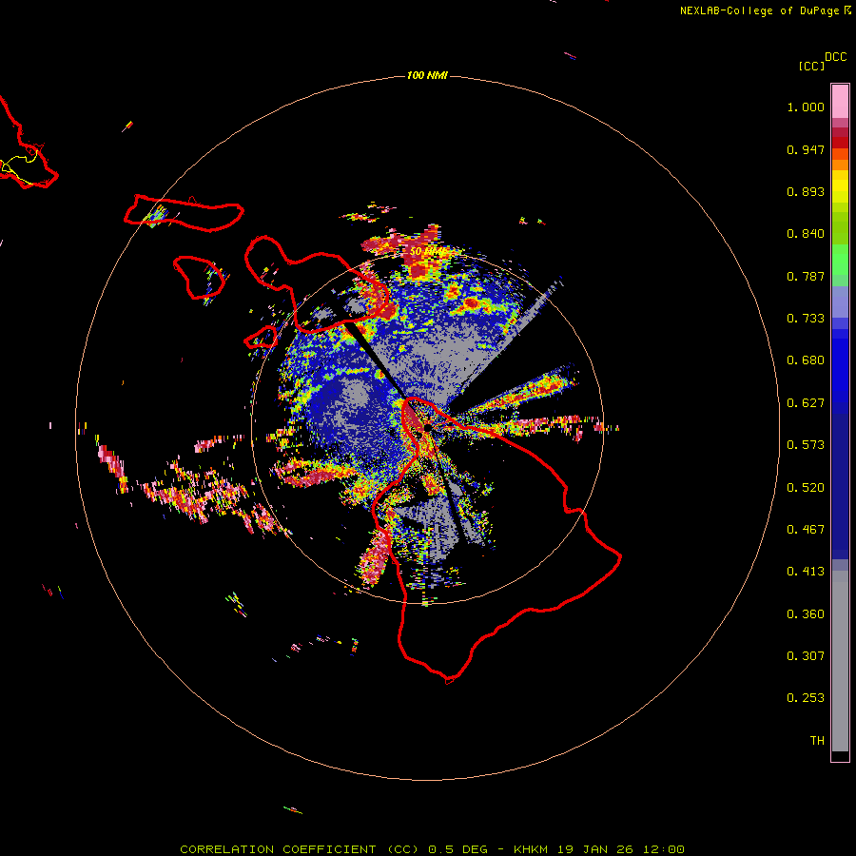Click the 0.733 colorbar value

click(x=806, y=319)
